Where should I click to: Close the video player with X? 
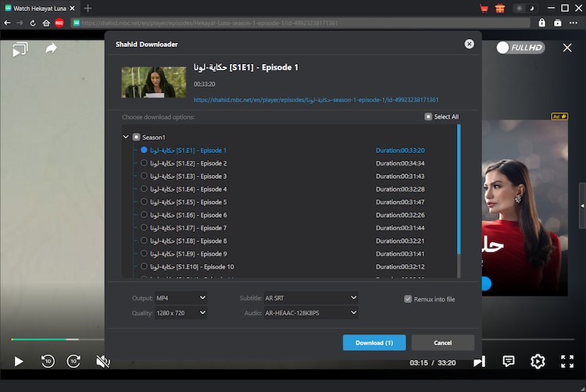click(567, 48)
